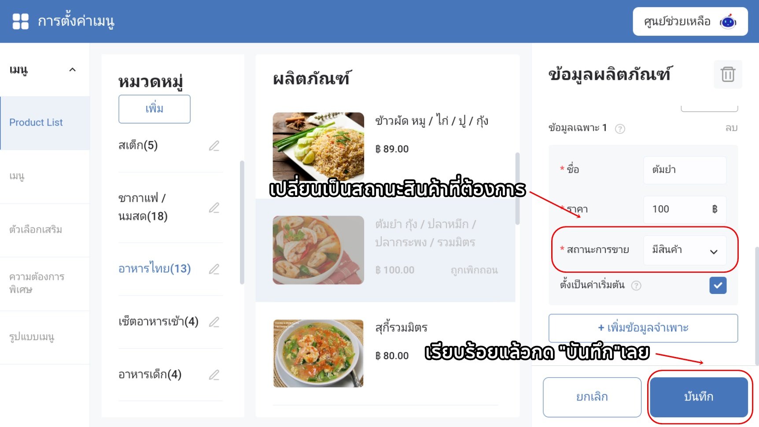Select the สุกี้รวมมิตร product thumbnail
The width and height of the screenshot is (759, 427).
coord(318,353)
